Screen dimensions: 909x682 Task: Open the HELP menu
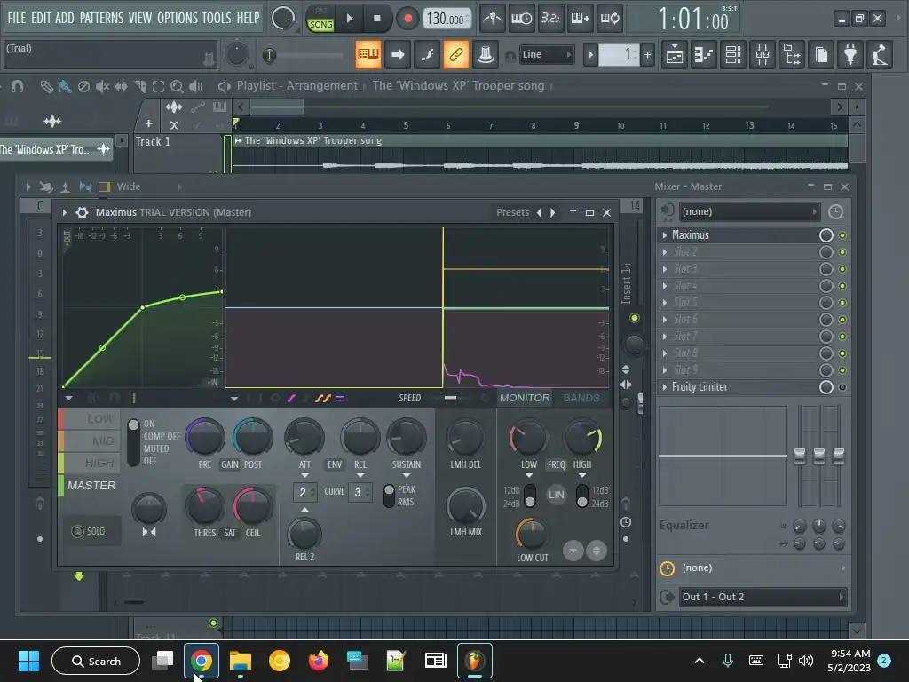[x=249, y=18]
